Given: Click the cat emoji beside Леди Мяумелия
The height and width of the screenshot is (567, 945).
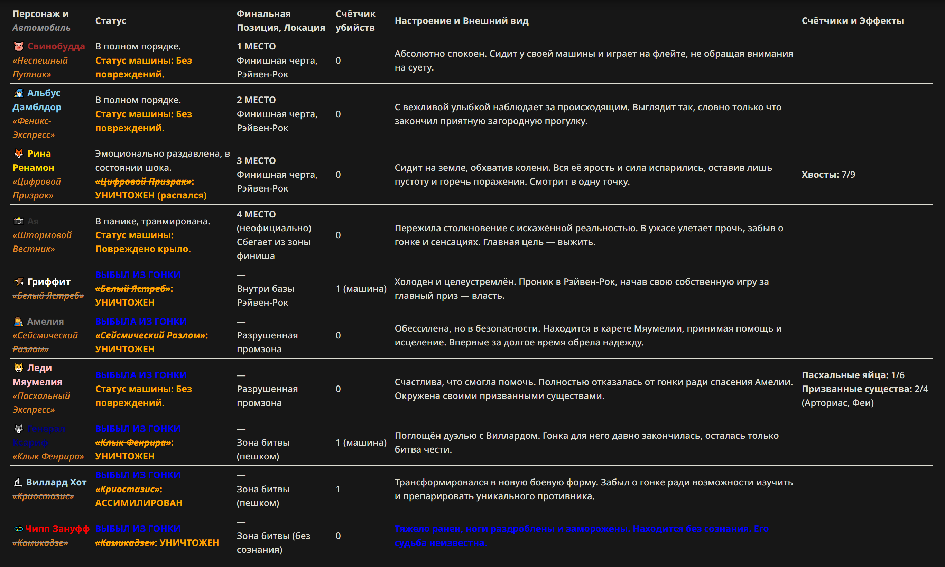Looking at the screenshot, I should point(19,368).
